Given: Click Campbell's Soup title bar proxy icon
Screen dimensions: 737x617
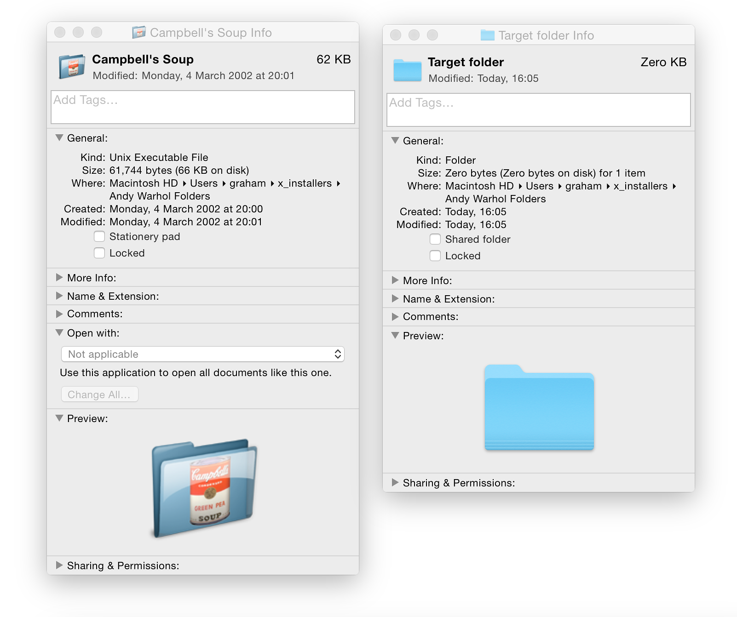Looking at the screenshot, I should pyautogui.click(x=139, y=32).
